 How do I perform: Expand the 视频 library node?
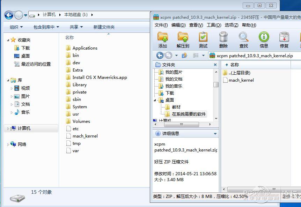12,88
